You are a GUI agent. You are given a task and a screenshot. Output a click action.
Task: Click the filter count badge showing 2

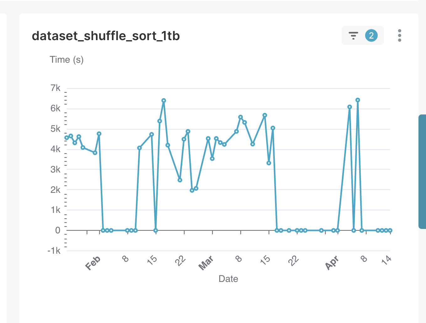coord(371,35)
